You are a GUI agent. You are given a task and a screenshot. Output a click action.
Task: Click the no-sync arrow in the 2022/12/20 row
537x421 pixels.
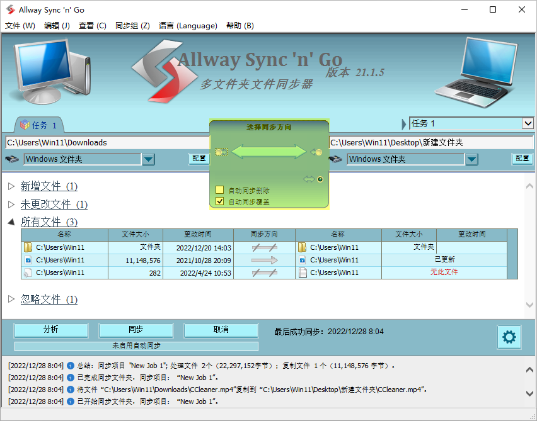(264, 247)
